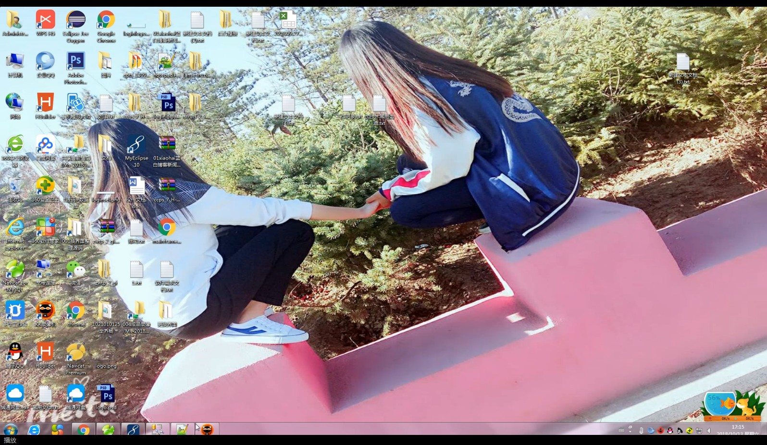
Task: Select the HBuilder shortcut beside 腾讯QQ
Action: pos(46,356)
